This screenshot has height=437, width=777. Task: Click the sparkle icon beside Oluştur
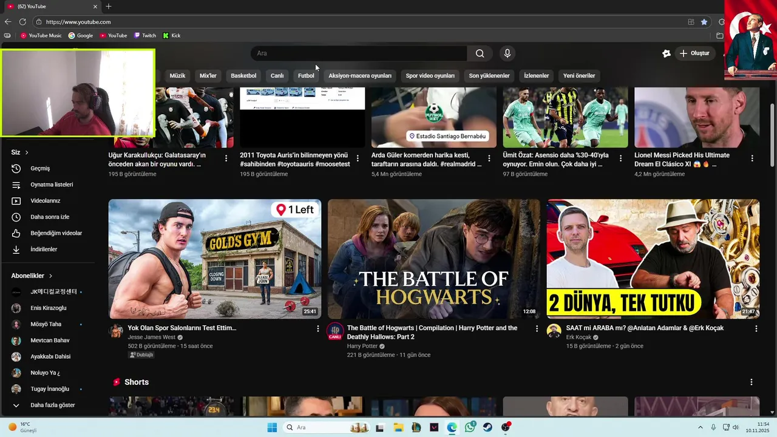pos(666,53)
